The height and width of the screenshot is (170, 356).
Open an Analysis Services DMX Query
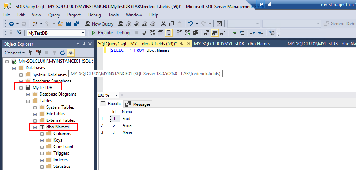pyautogui.click(x=136, y=24)
